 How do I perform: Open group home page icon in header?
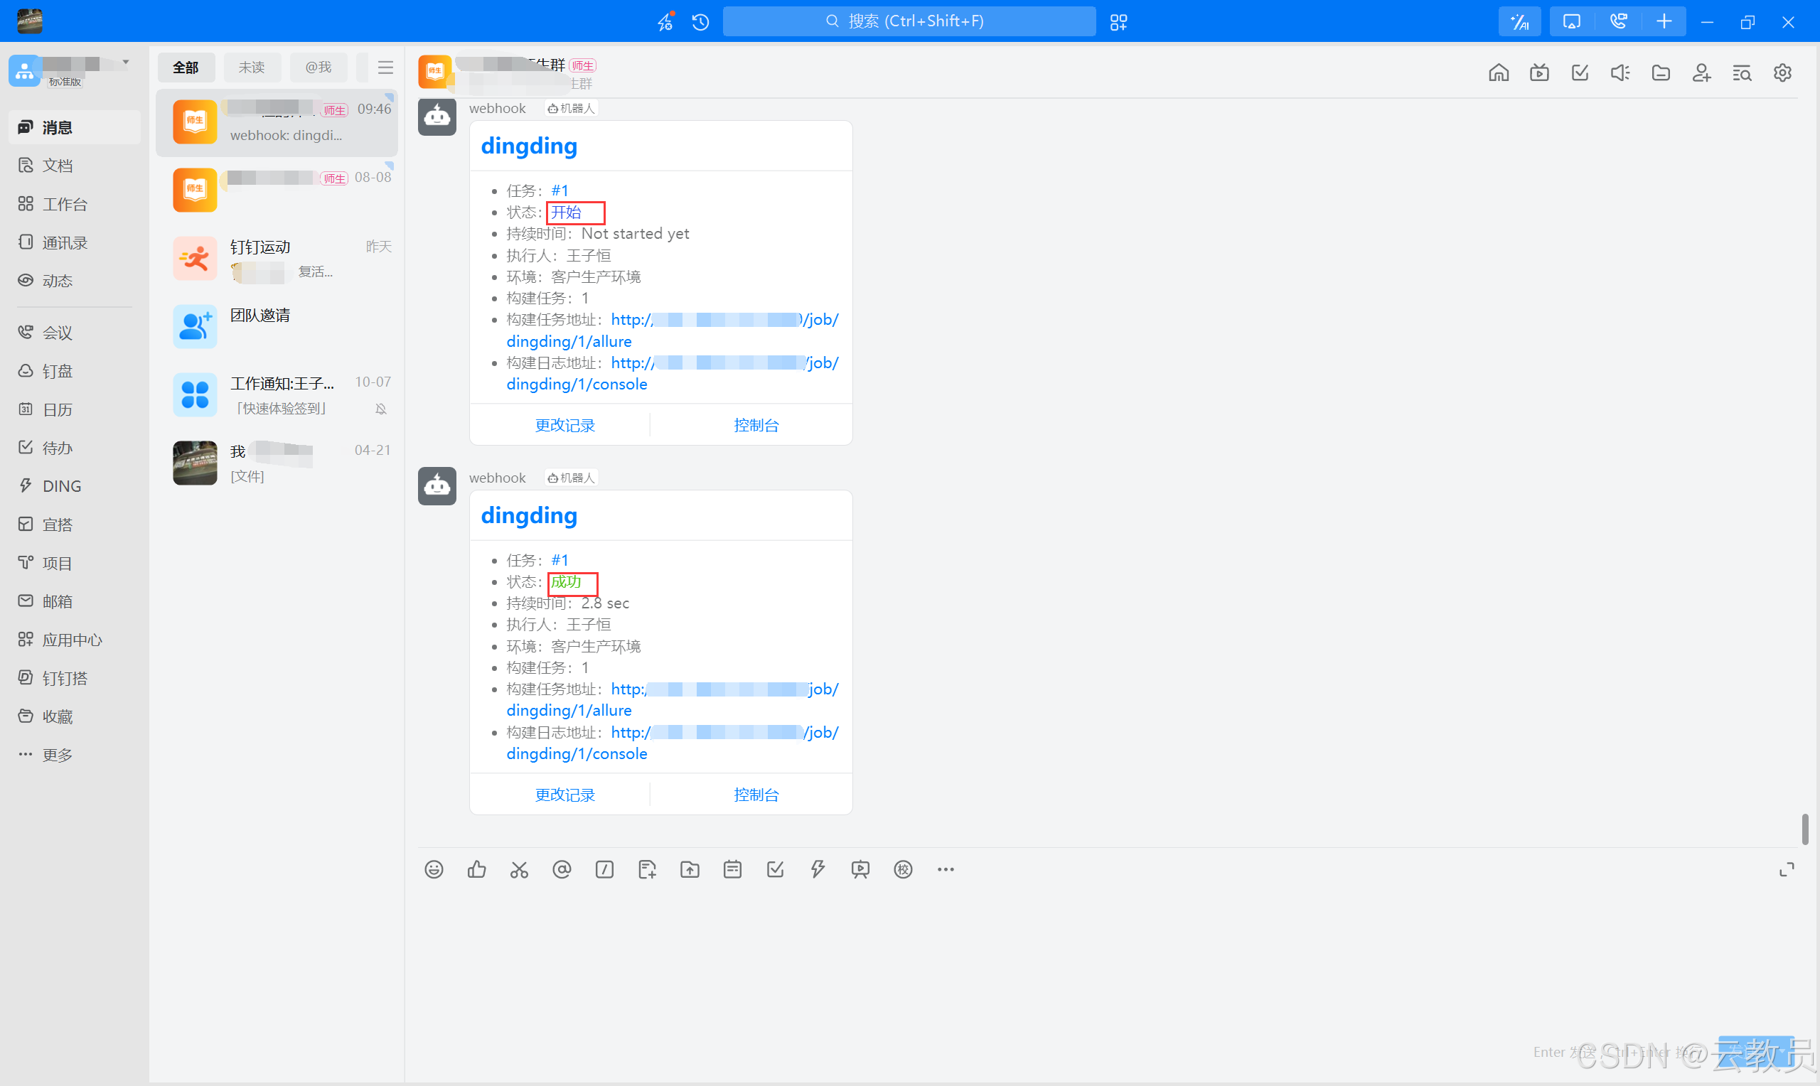(x=1499, y=72)
